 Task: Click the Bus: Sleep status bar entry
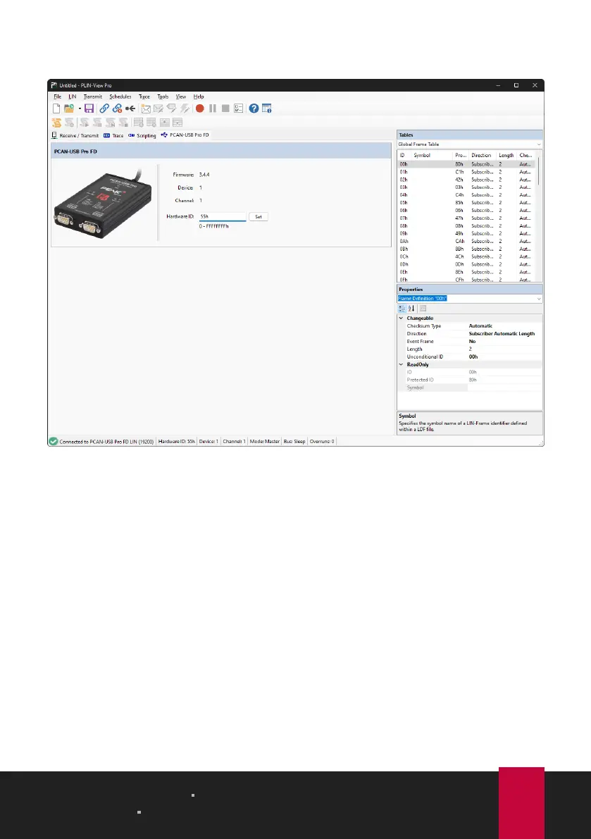pyautogui.click(x=294, y=442)
